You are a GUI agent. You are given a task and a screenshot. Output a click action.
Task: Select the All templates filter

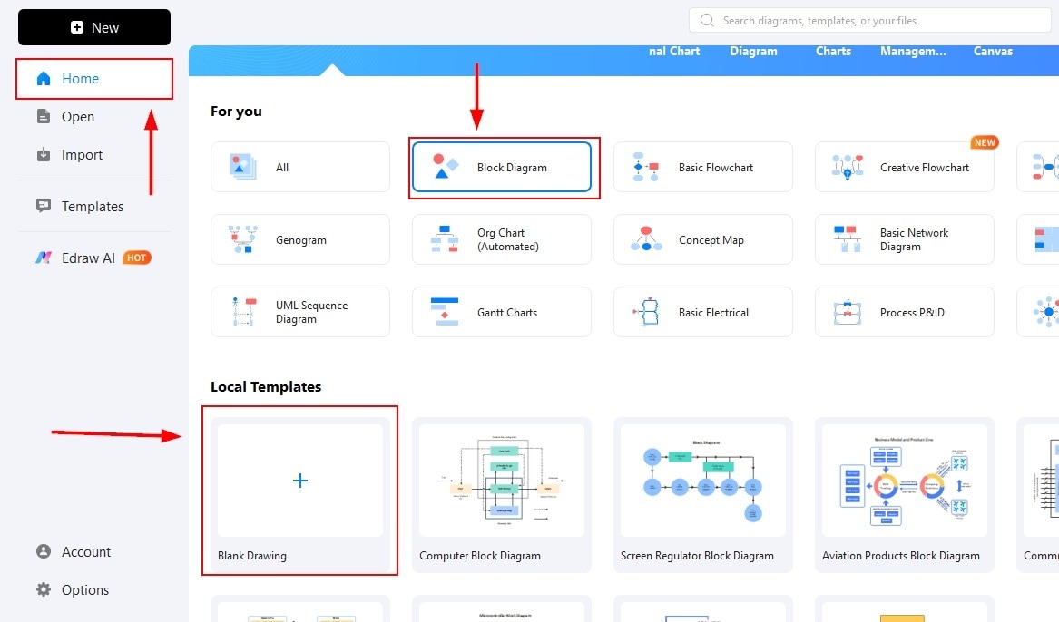[300, 166]
